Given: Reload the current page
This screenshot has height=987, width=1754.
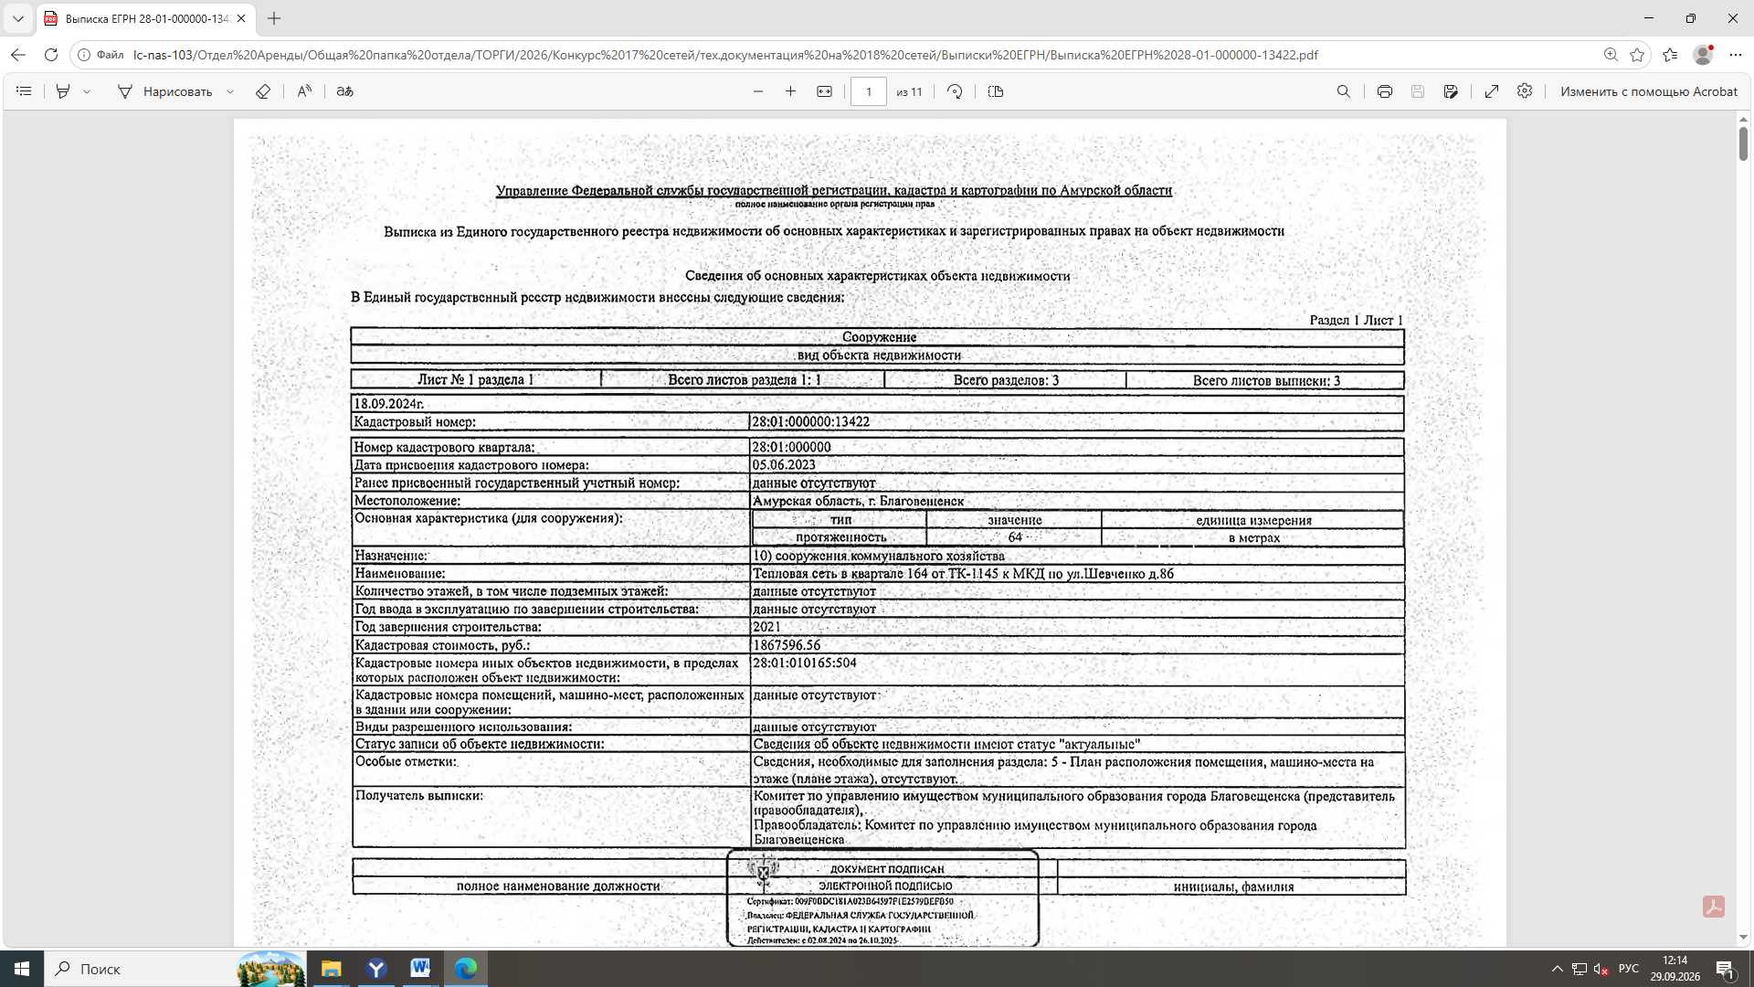Looking at the screenshot, I should point(51,55).
